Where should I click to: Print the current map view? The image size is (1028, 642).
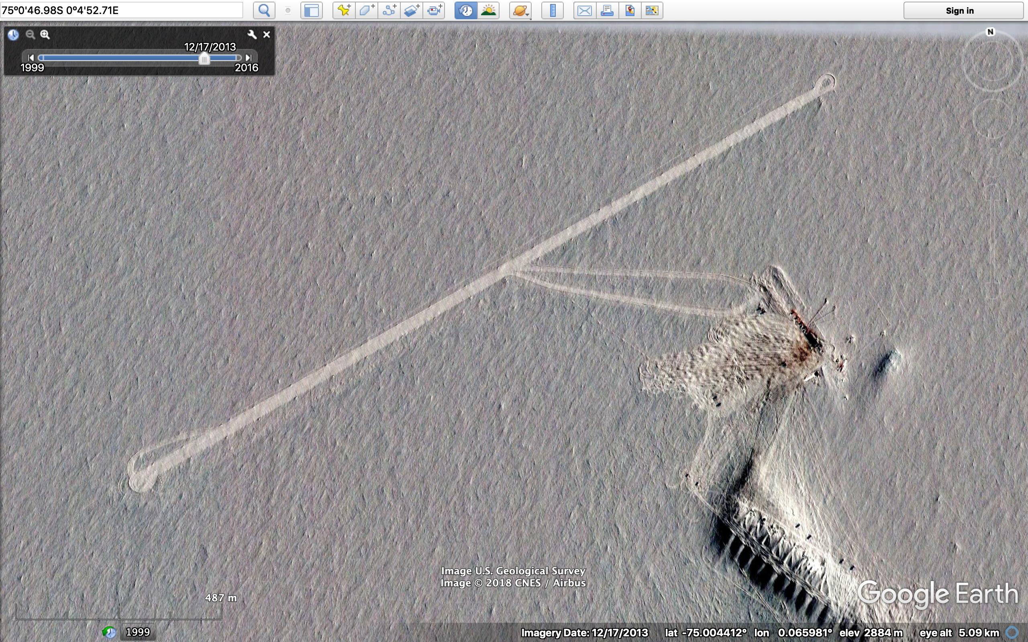607,10
